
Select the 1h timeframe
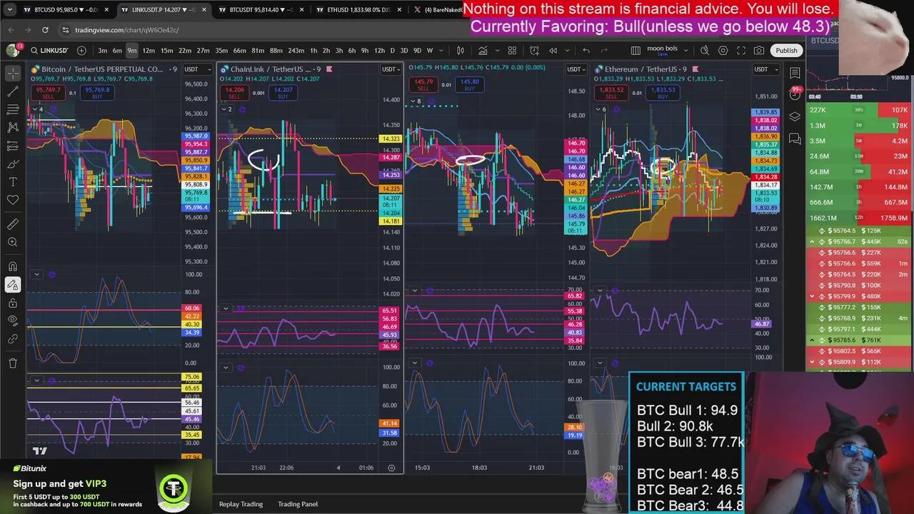coord(313,51)
